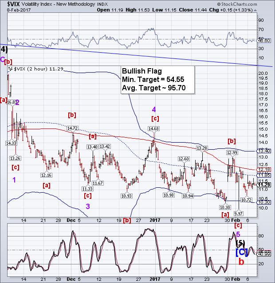This screenshot has height=283, width=275.
Task: Click the blue 10.30 lower band tag
Action: tap(264, 202)
